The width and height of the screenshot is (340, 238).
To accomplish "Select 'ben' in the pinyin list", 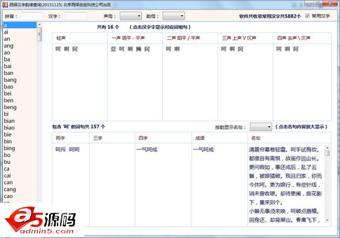I will pos(20,101).
